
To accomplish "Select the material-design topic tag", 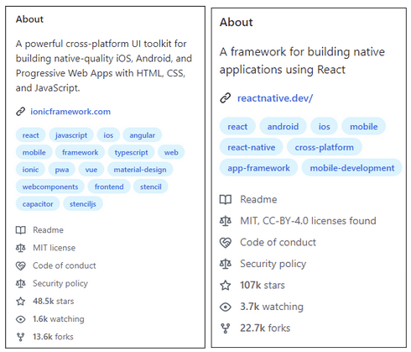I will [140, 170].
